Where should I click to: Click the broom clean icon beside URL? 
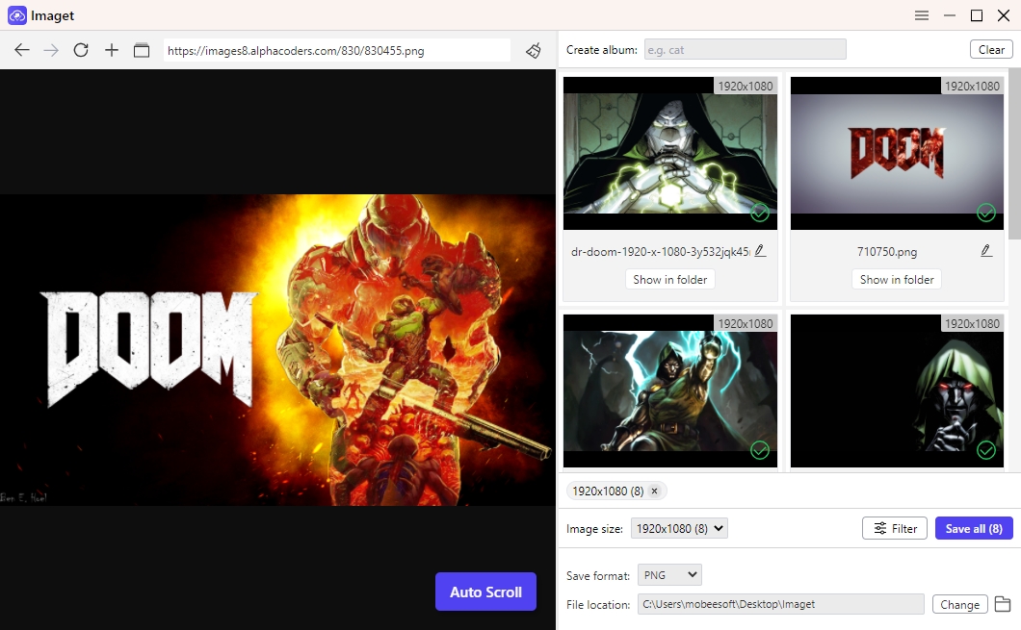(x=534, y=50)
